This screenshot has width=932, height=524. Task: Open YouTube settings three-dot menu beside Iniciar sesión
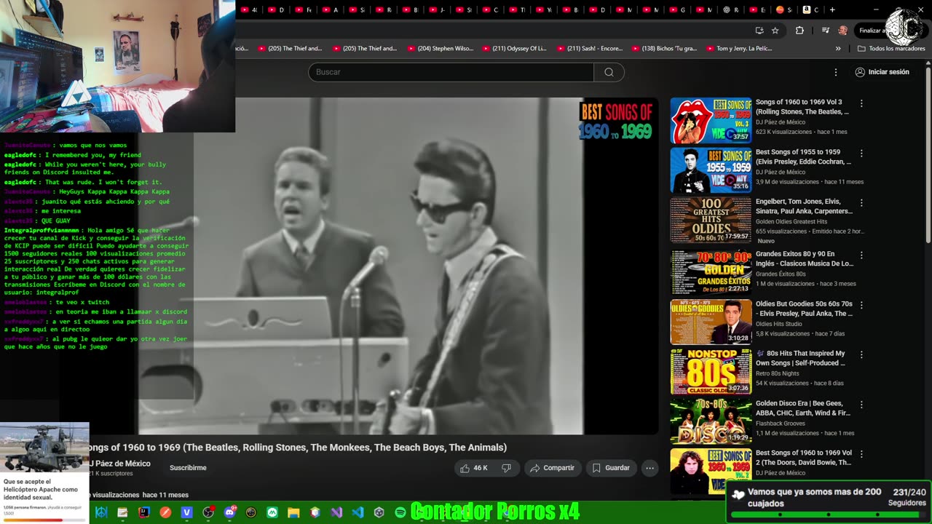[x=836, y=72]
